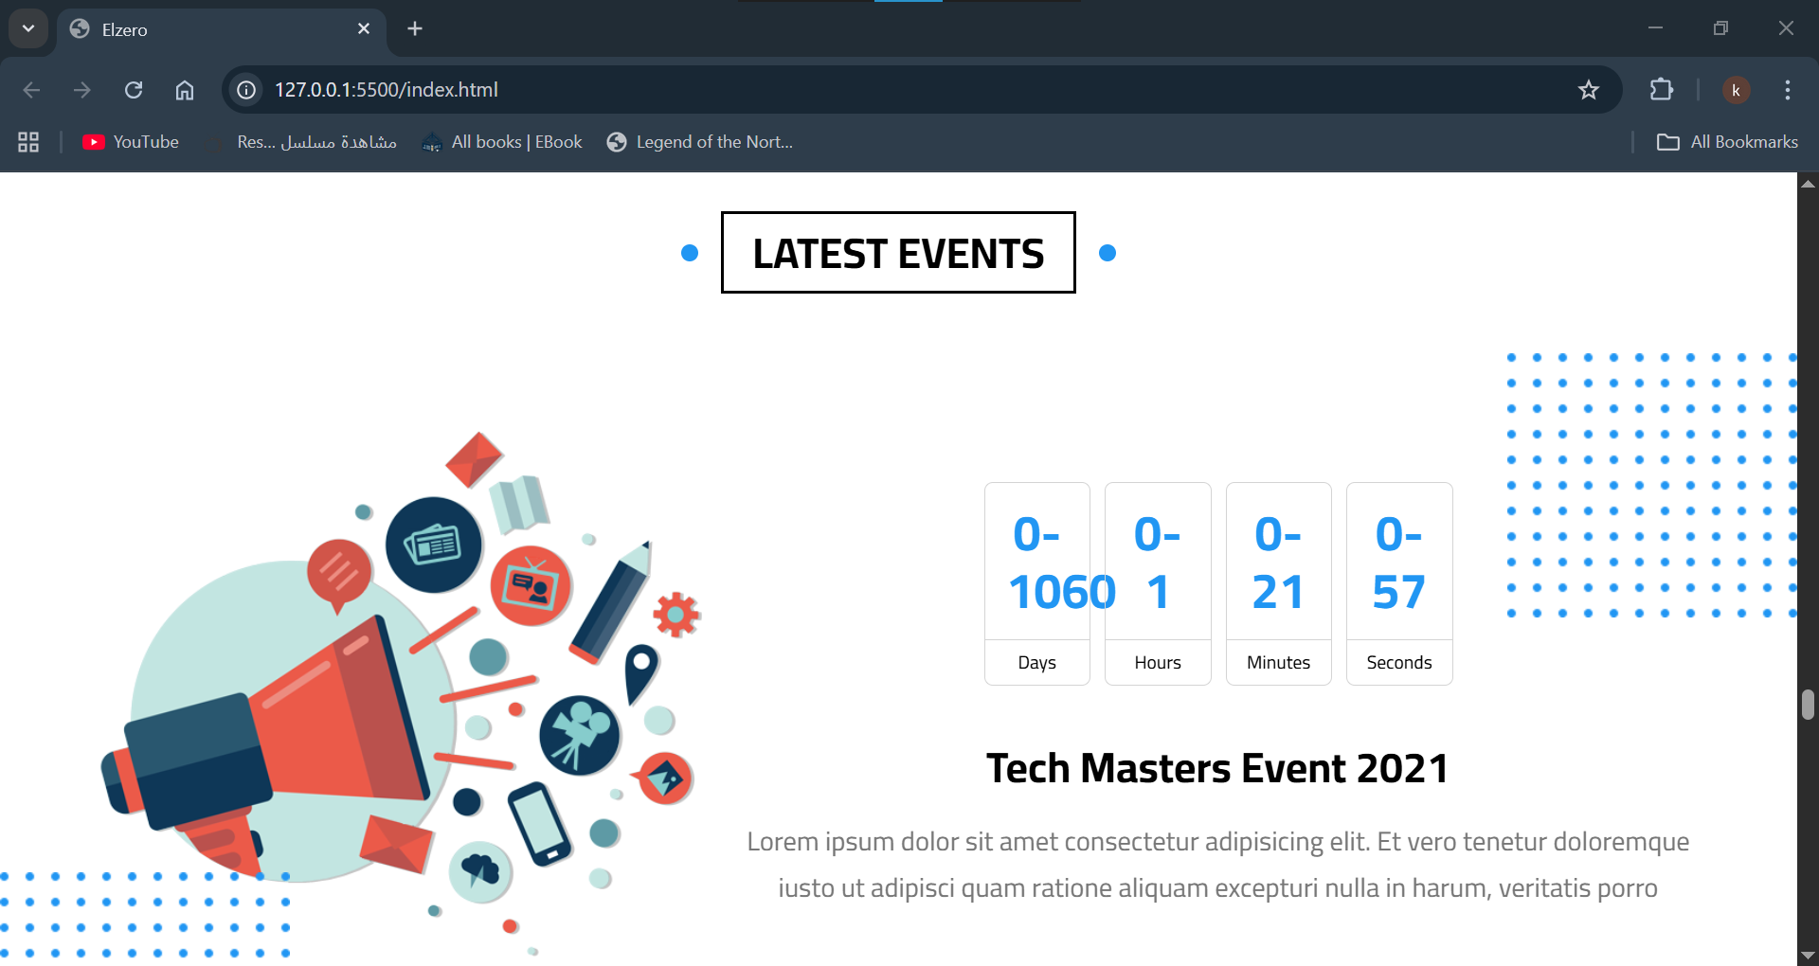
Task: Close the Elzero tab
Action: pyautogui.click(x=364, y=28)
